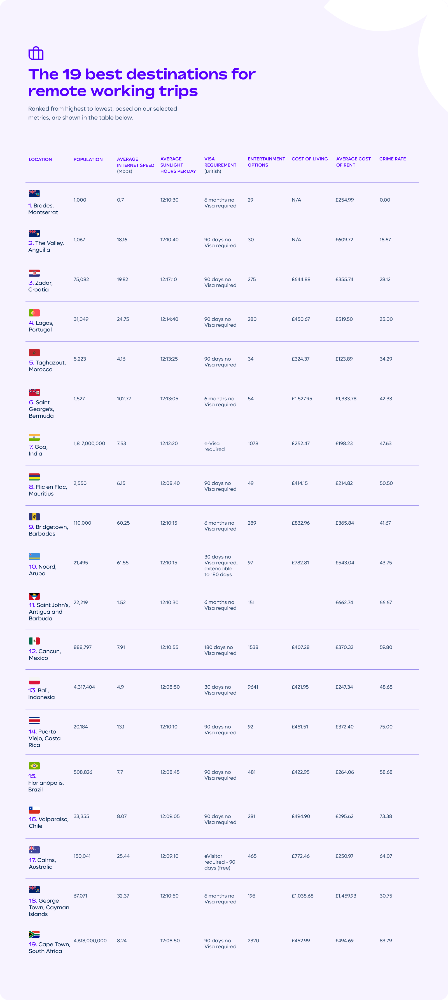
Task: Click the South Africa flag icon
Action: click(34, 934)
